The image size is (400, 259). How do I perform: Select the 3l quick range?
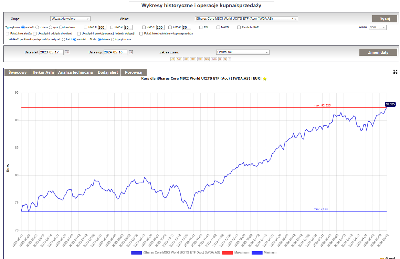point(220,59)
